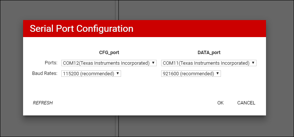294x137 pixels.
Task: Click the CFG_port column heading
Action: coord(109,53)
